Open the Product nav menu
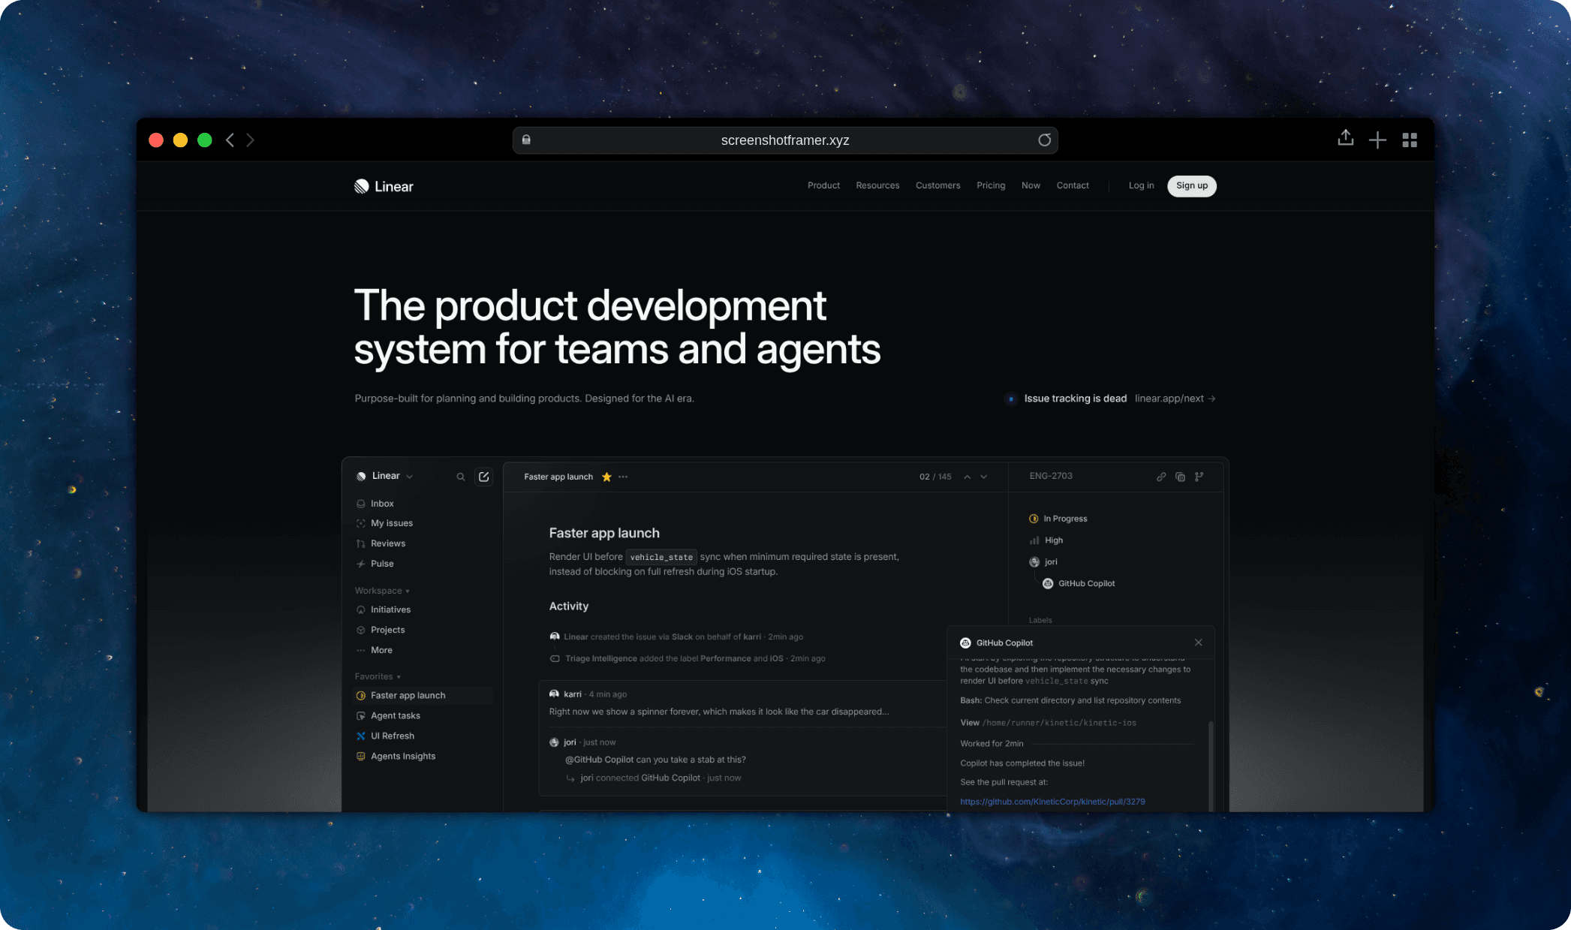 tap(823, 185)
